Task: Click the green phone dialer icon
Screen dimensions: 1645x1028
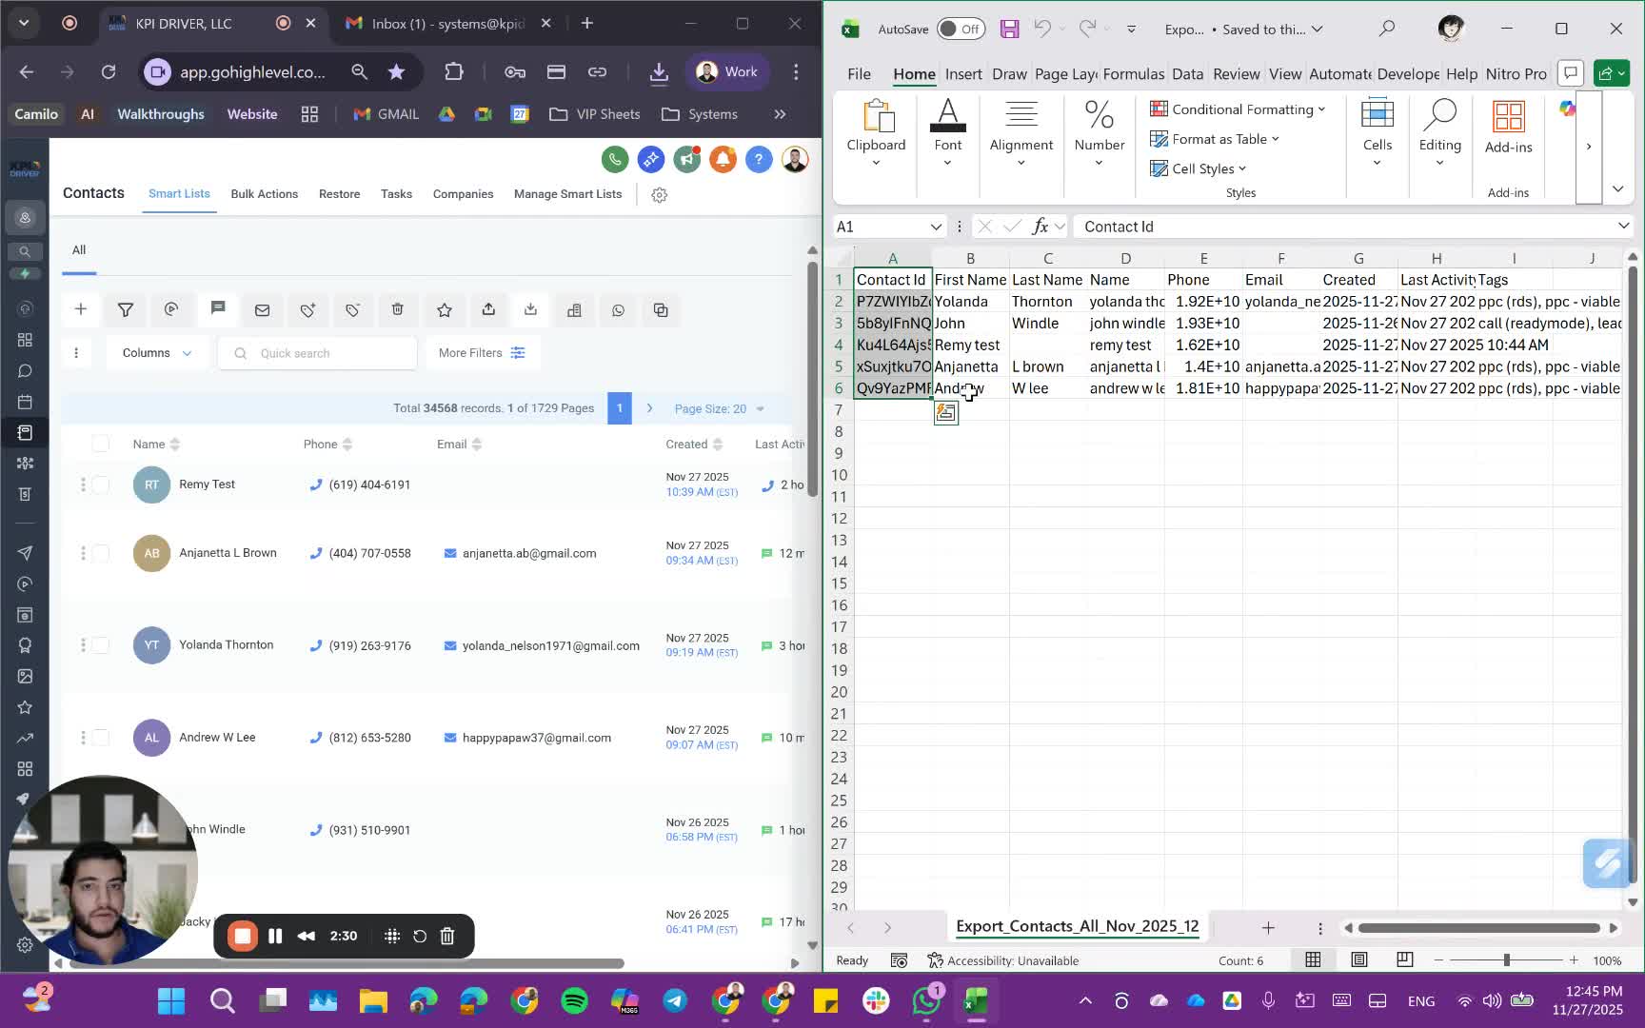Action: (x=615, y=159)
